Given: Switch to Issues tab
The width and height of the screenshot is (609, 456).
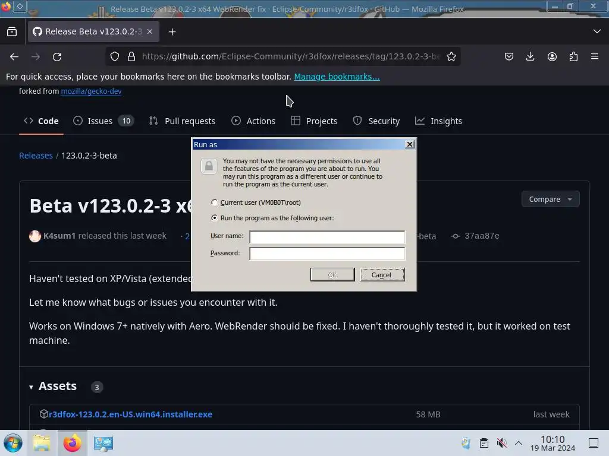Looking at the screenshot, I should [x=103, y=121].
